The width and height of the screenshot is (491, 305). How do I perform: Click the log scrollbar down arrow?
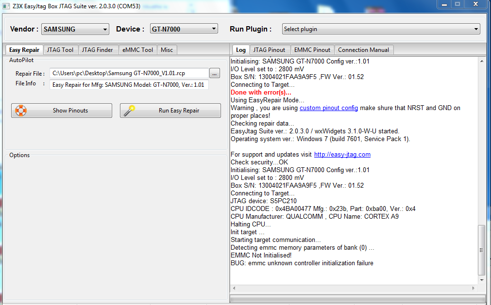(x=482, y=280)
